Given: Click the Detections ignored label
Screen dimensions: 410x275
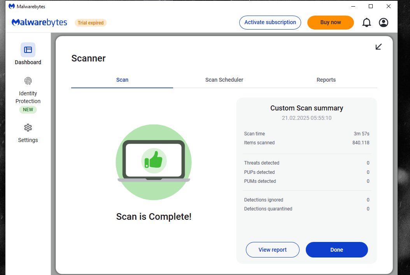Looking at the screenshot, I should tap(264, 200).
